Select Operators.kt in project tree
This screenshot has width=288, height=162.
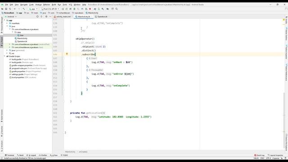click(x=22, y=41)
